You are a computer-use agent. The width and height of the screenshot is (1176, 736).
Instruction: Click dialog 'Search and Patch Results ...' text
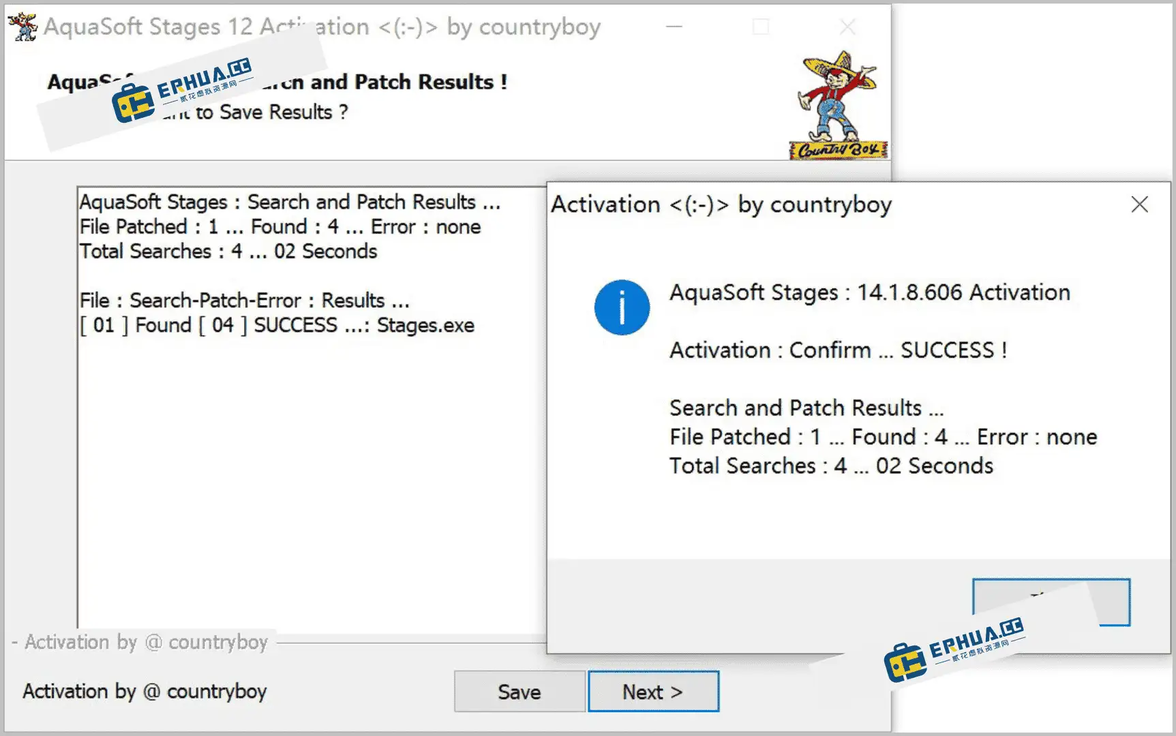[x=806, y=408]
